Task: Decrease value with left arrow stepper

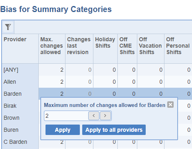Action: 94,116
